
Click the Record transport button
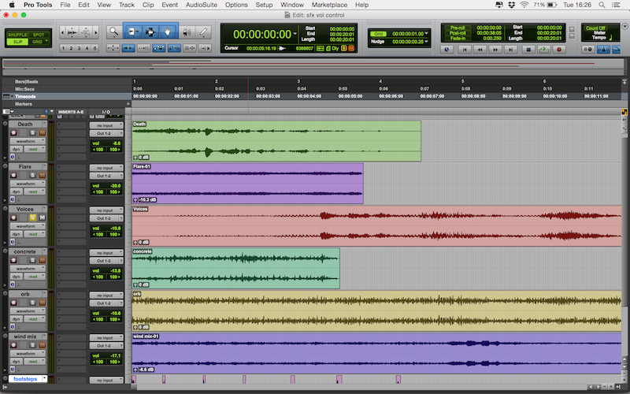pyautogui.click(x=559, y=50)
